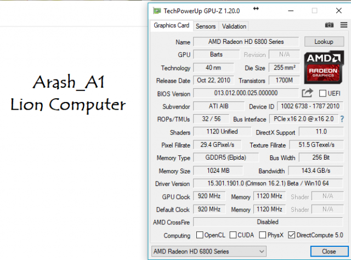Click the BIOS export share icon

tap(308, 93)
